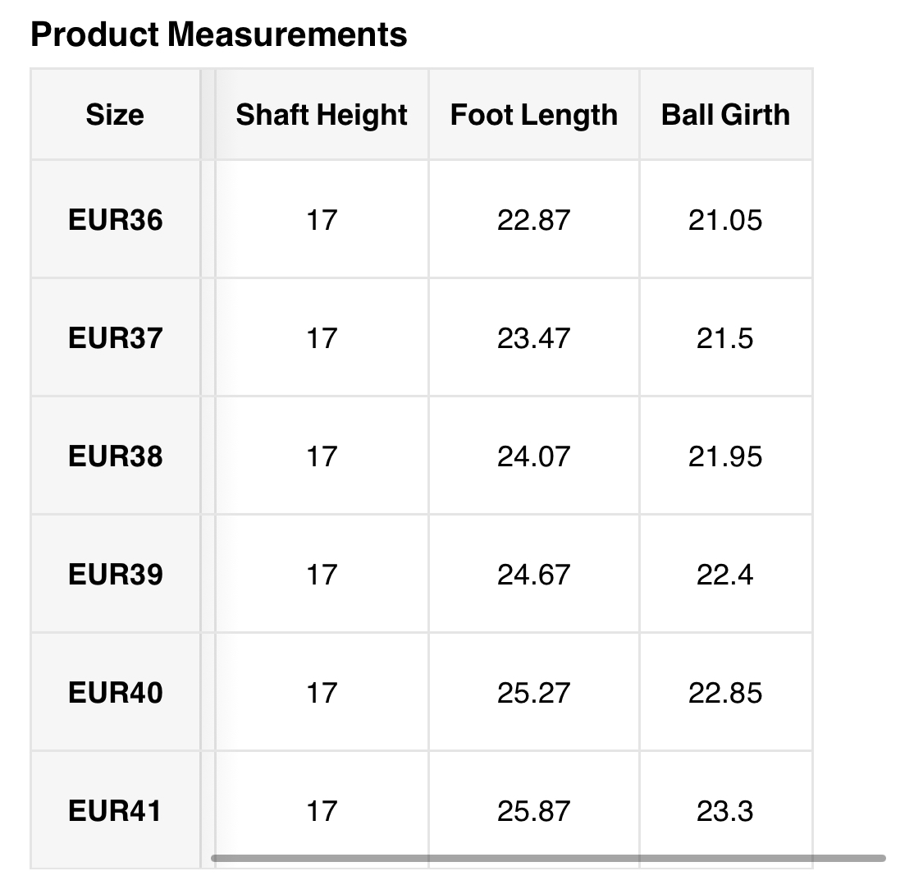Click the EUR37 size row label
Viewport: 923px width, 894px height.
pyautogui.click(x=116, y=338)
